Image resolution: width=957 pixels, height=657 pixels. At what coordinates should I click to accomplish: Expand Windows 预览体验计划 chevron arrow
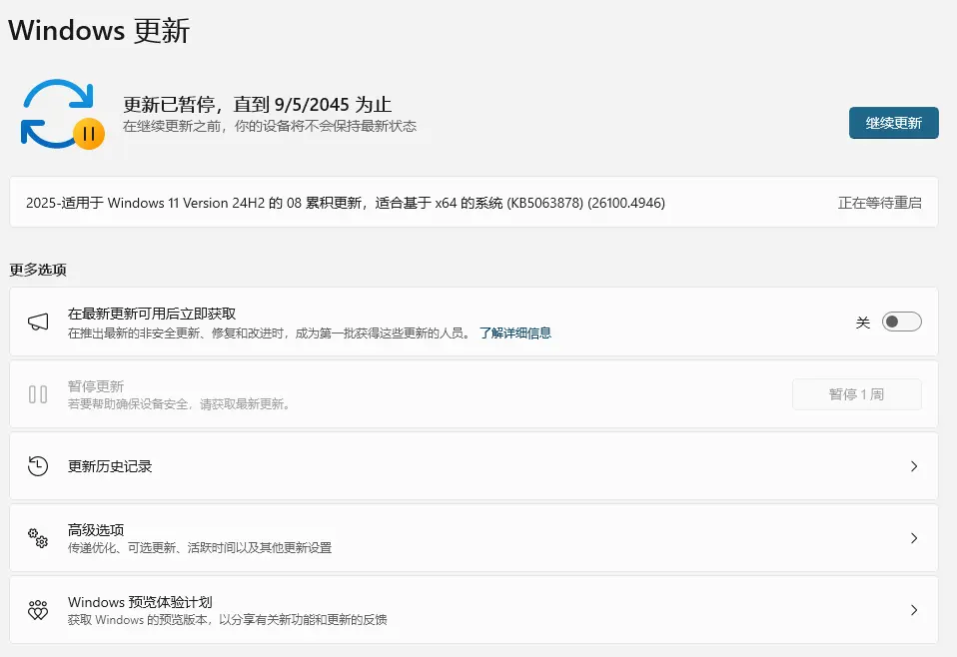(914, 610)
